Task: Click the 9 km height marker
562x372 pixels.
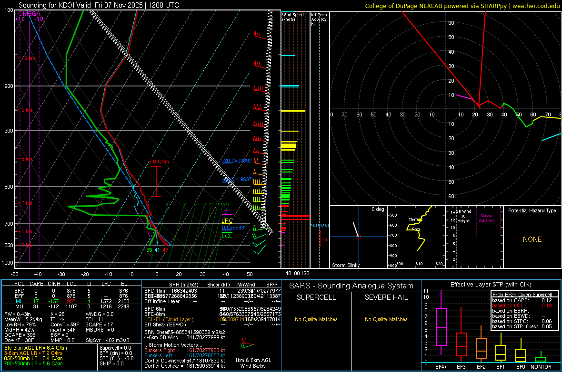Action: point(27,110)
